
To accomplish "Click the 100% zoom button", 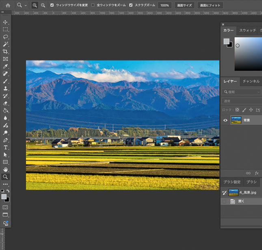I will click(165, 5).
